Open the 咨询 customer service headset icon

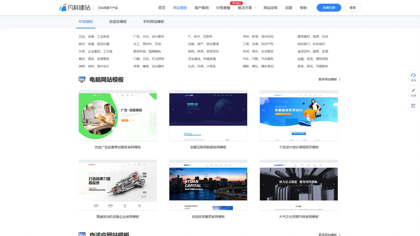pyautogui.click(x=413, y=76)
